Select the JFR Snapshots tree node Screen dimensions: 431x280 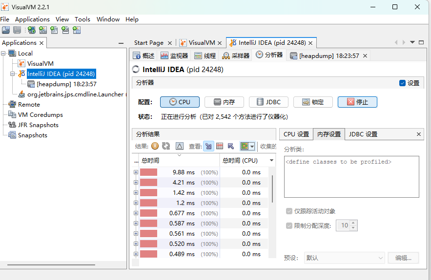pyautogui.click(x=38, y=125)
